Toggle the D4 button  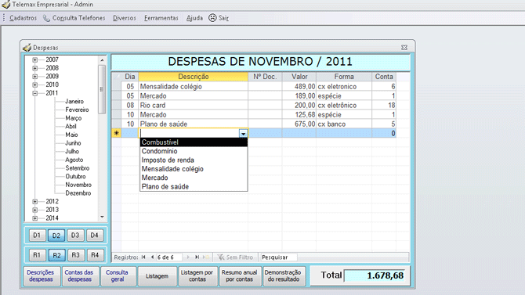tap(95, 236)
